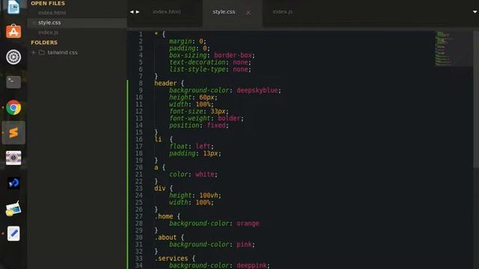Switch to the index.html tab
The image size is (479, 269).
pos(166,12)
